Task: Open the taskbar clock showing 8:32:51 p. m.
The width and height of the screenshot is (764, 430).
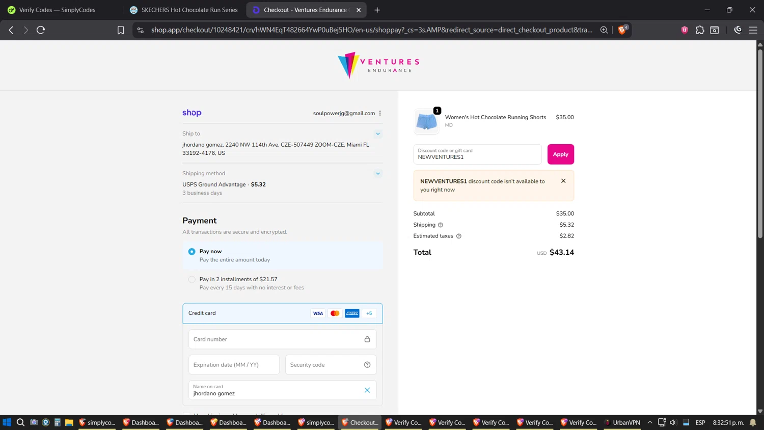Action: tap(728, 422)
